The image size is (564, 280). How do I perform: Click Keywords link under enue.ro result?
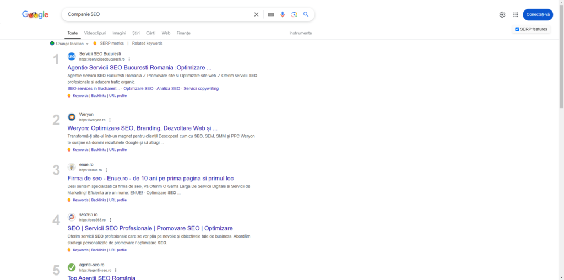click(x=80, y=200)
